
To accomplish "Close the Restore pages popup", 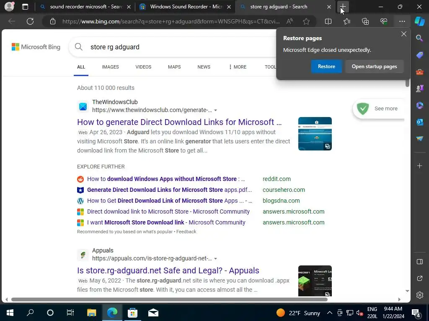I will (x=403, y=34).
